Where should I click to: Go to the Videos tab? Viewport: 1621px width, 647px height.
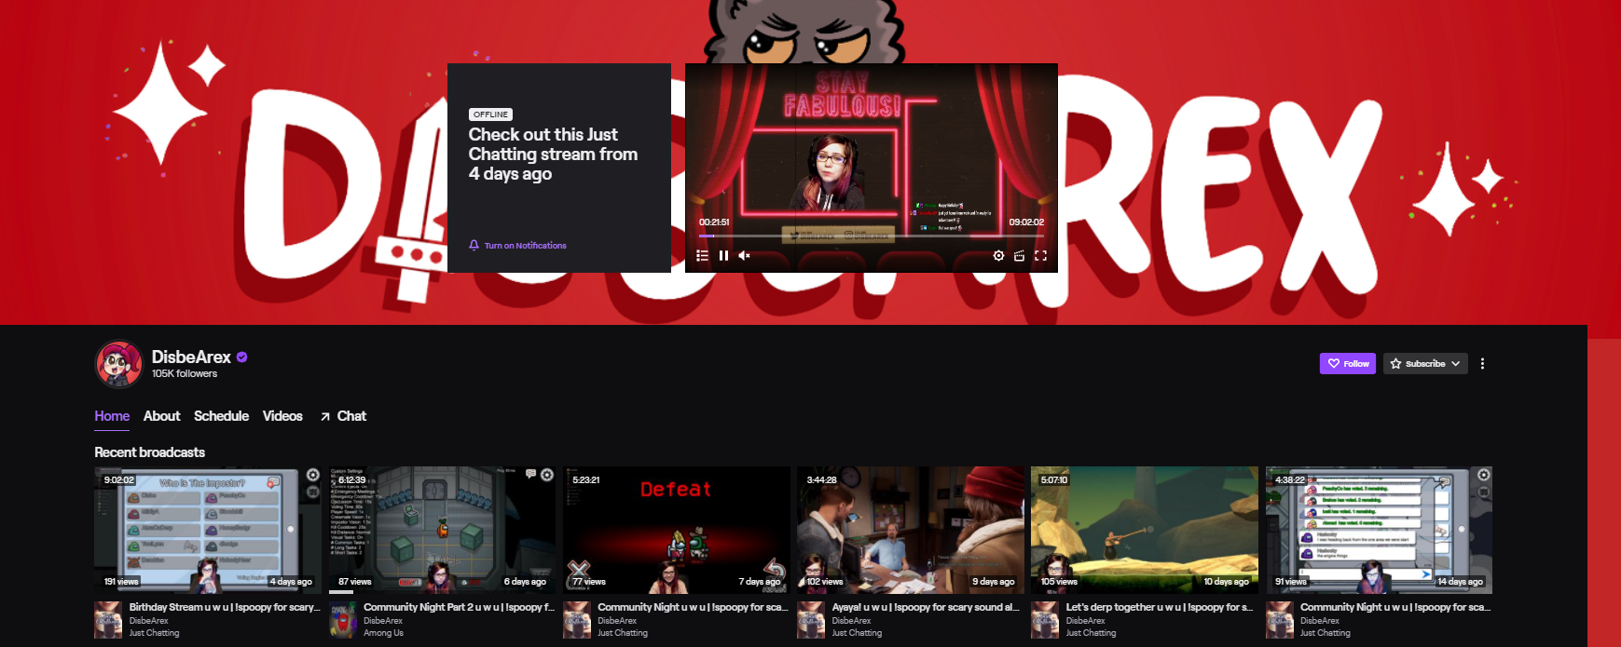pos(282,416)
